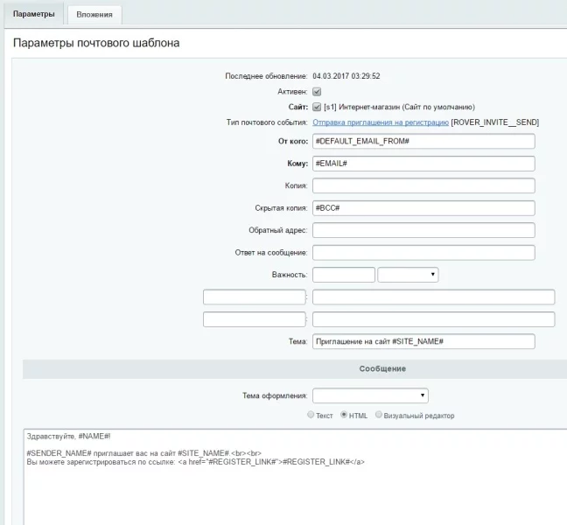Click the Тема subject field
567x525 pixels.
click(423, 341)
